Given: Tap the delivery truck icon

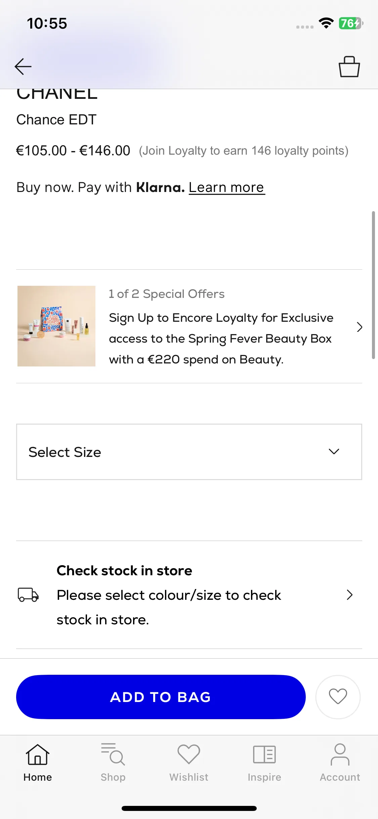Looking at the screenshot, I should (28, 595).
